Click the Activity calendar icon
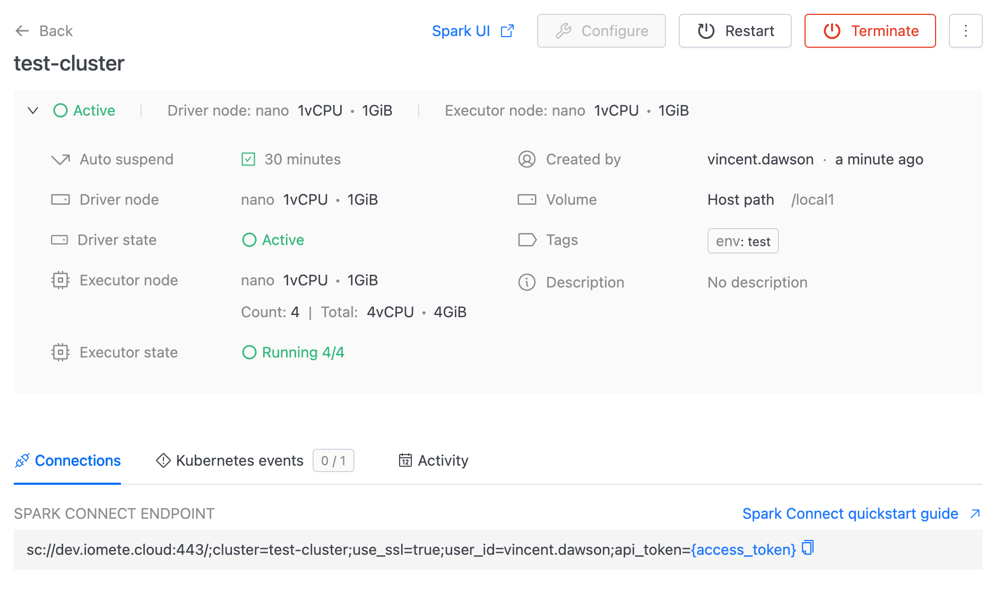The height and width of the screenshot is (593, 1003). coord(405,460)
